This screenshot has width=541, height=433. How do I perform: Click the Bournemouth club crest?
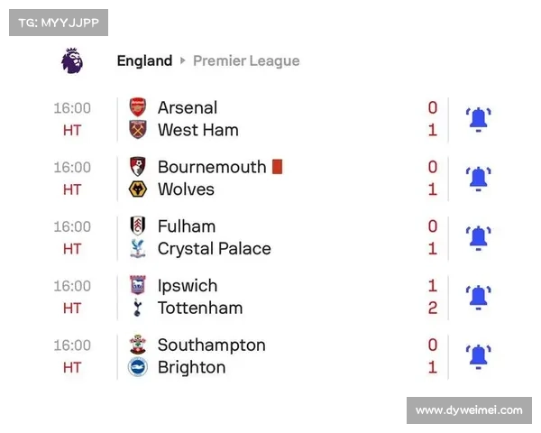click(138, 167)
